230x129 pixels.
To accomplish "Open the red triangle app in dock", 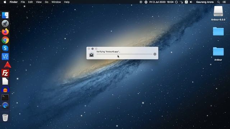I will 7,64.
